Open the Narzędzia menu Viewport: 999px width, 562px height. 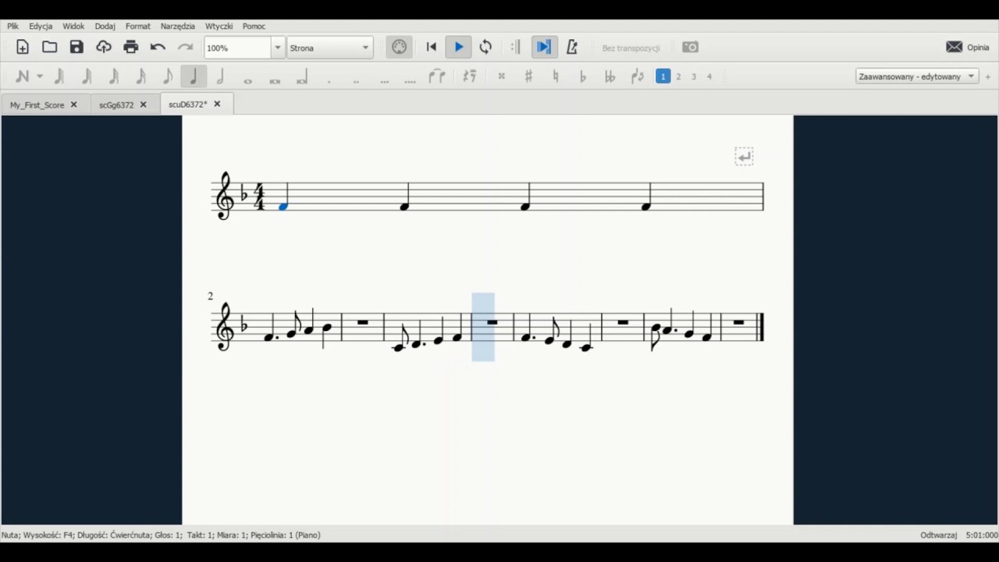pyautogui.click(x=178, y=26)
